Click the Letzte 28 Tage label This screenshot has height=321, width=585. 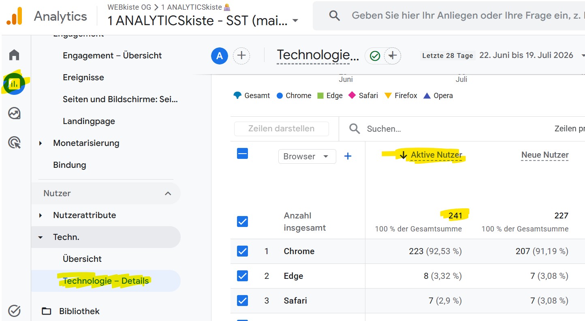tap(448, 56)
